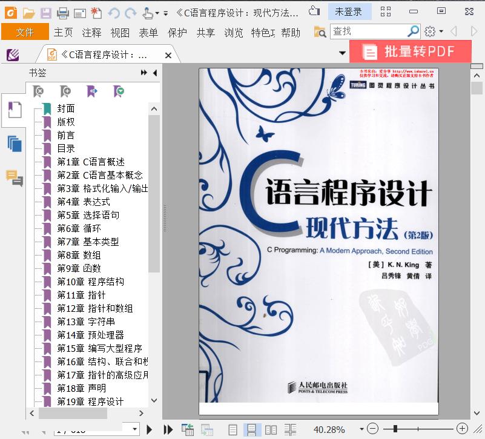This screenshot has height=439, width=485.
Task: Toggle the ribbon layout grid icon
Action: 386,12
